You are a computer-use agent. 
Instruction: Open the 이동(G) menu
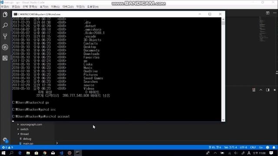pos(55,7)
